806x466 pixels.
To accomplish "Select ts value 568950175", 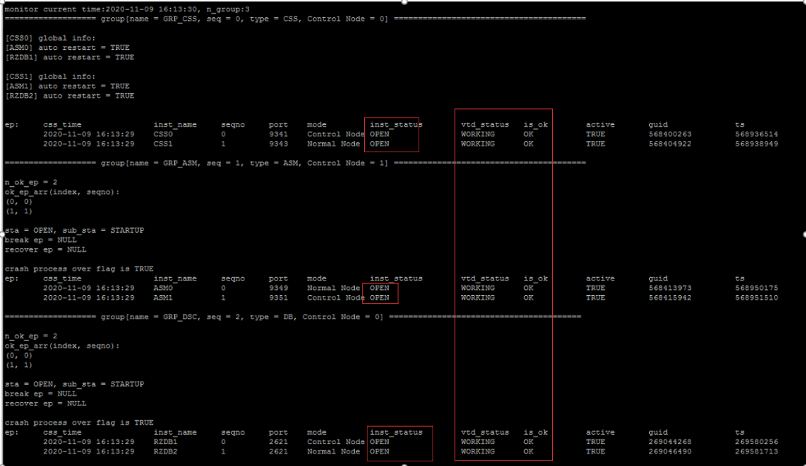I will pos(756,288).
